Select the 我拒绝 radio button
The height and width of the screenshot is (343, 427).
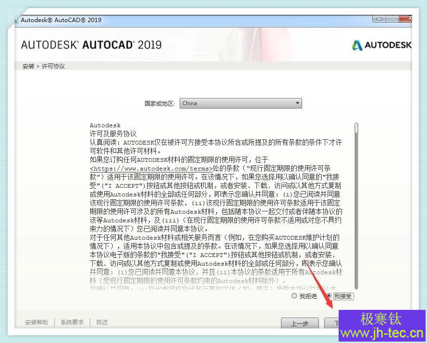[x=294, y=296]
